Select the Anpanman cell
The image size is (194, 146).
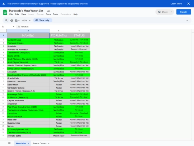[x=28, y=104]
